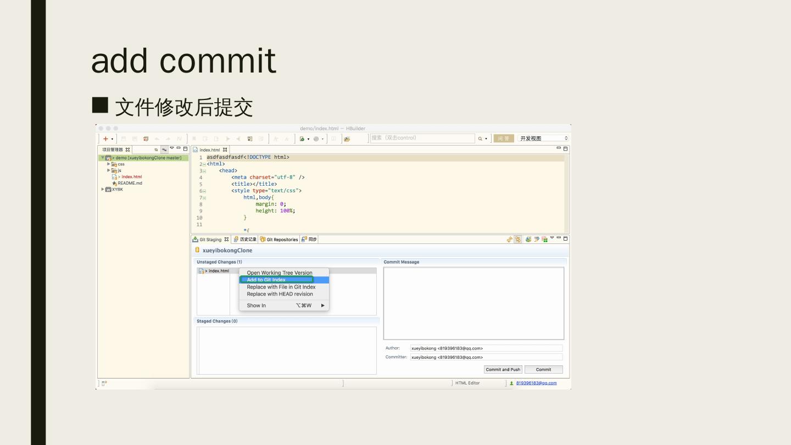The image size is (791, 445).
Task: Click the 819396183@qq.com status bar link
Action: coord(536,383)
